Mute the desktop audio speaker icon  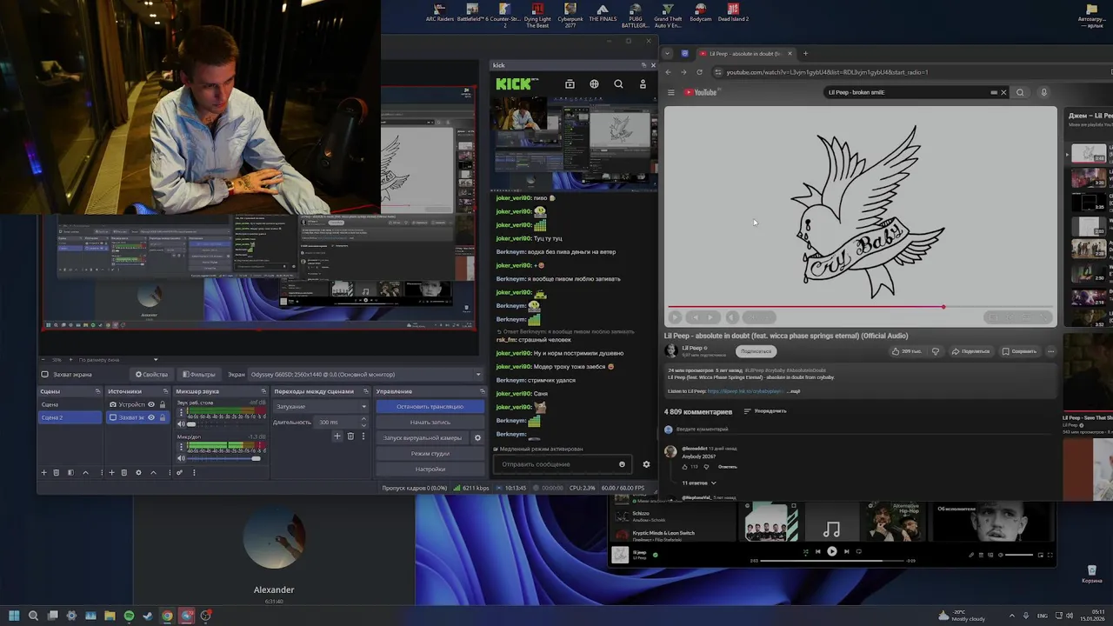[181, 424]
